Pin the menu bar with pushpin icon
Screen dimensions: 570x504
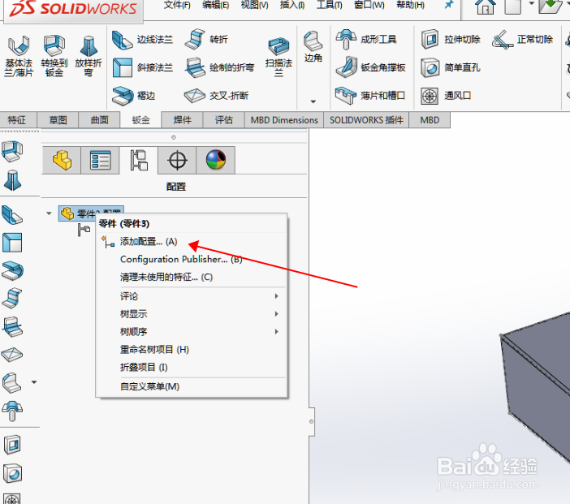(x=449, y=5)
